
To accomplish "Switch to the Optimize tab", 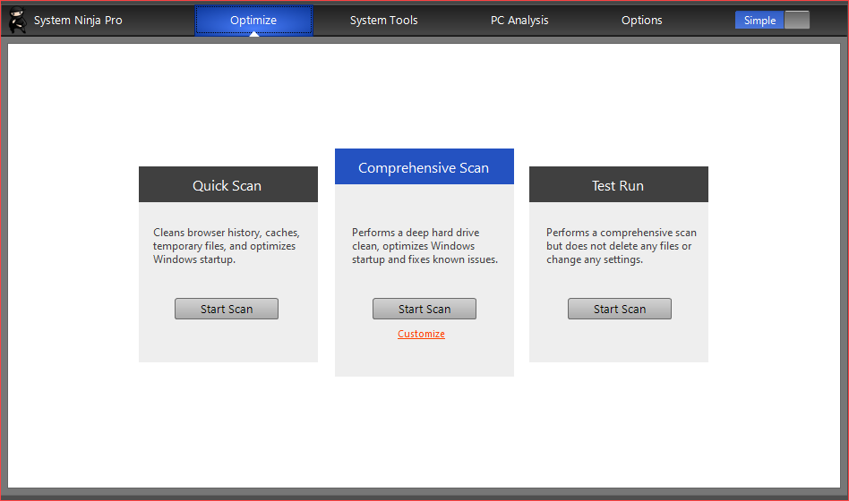I will 253,21.
